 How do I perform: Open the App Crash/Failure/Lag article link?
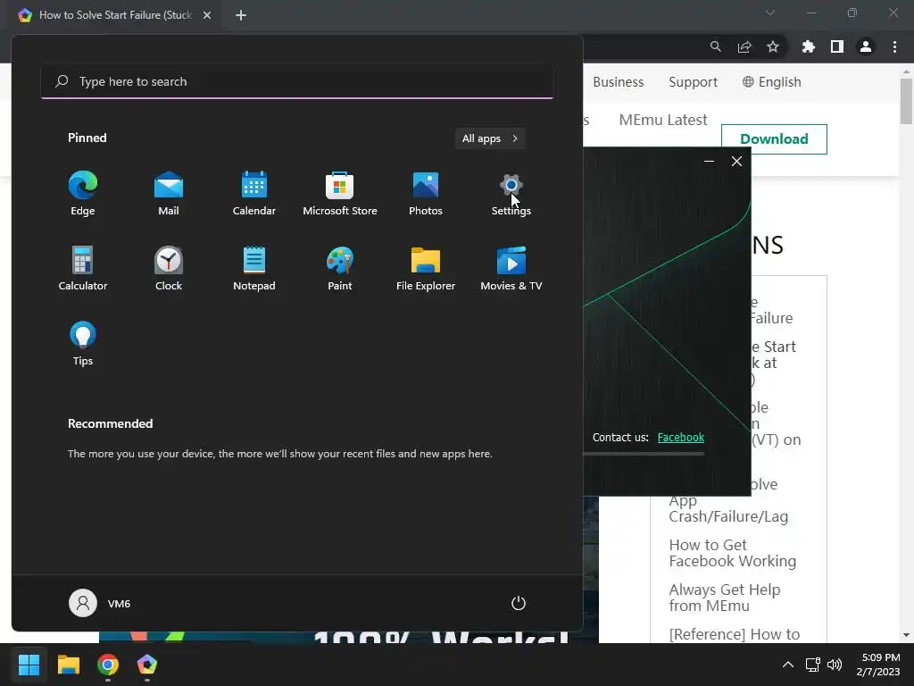pyautogui.click(x=728, y=508)
